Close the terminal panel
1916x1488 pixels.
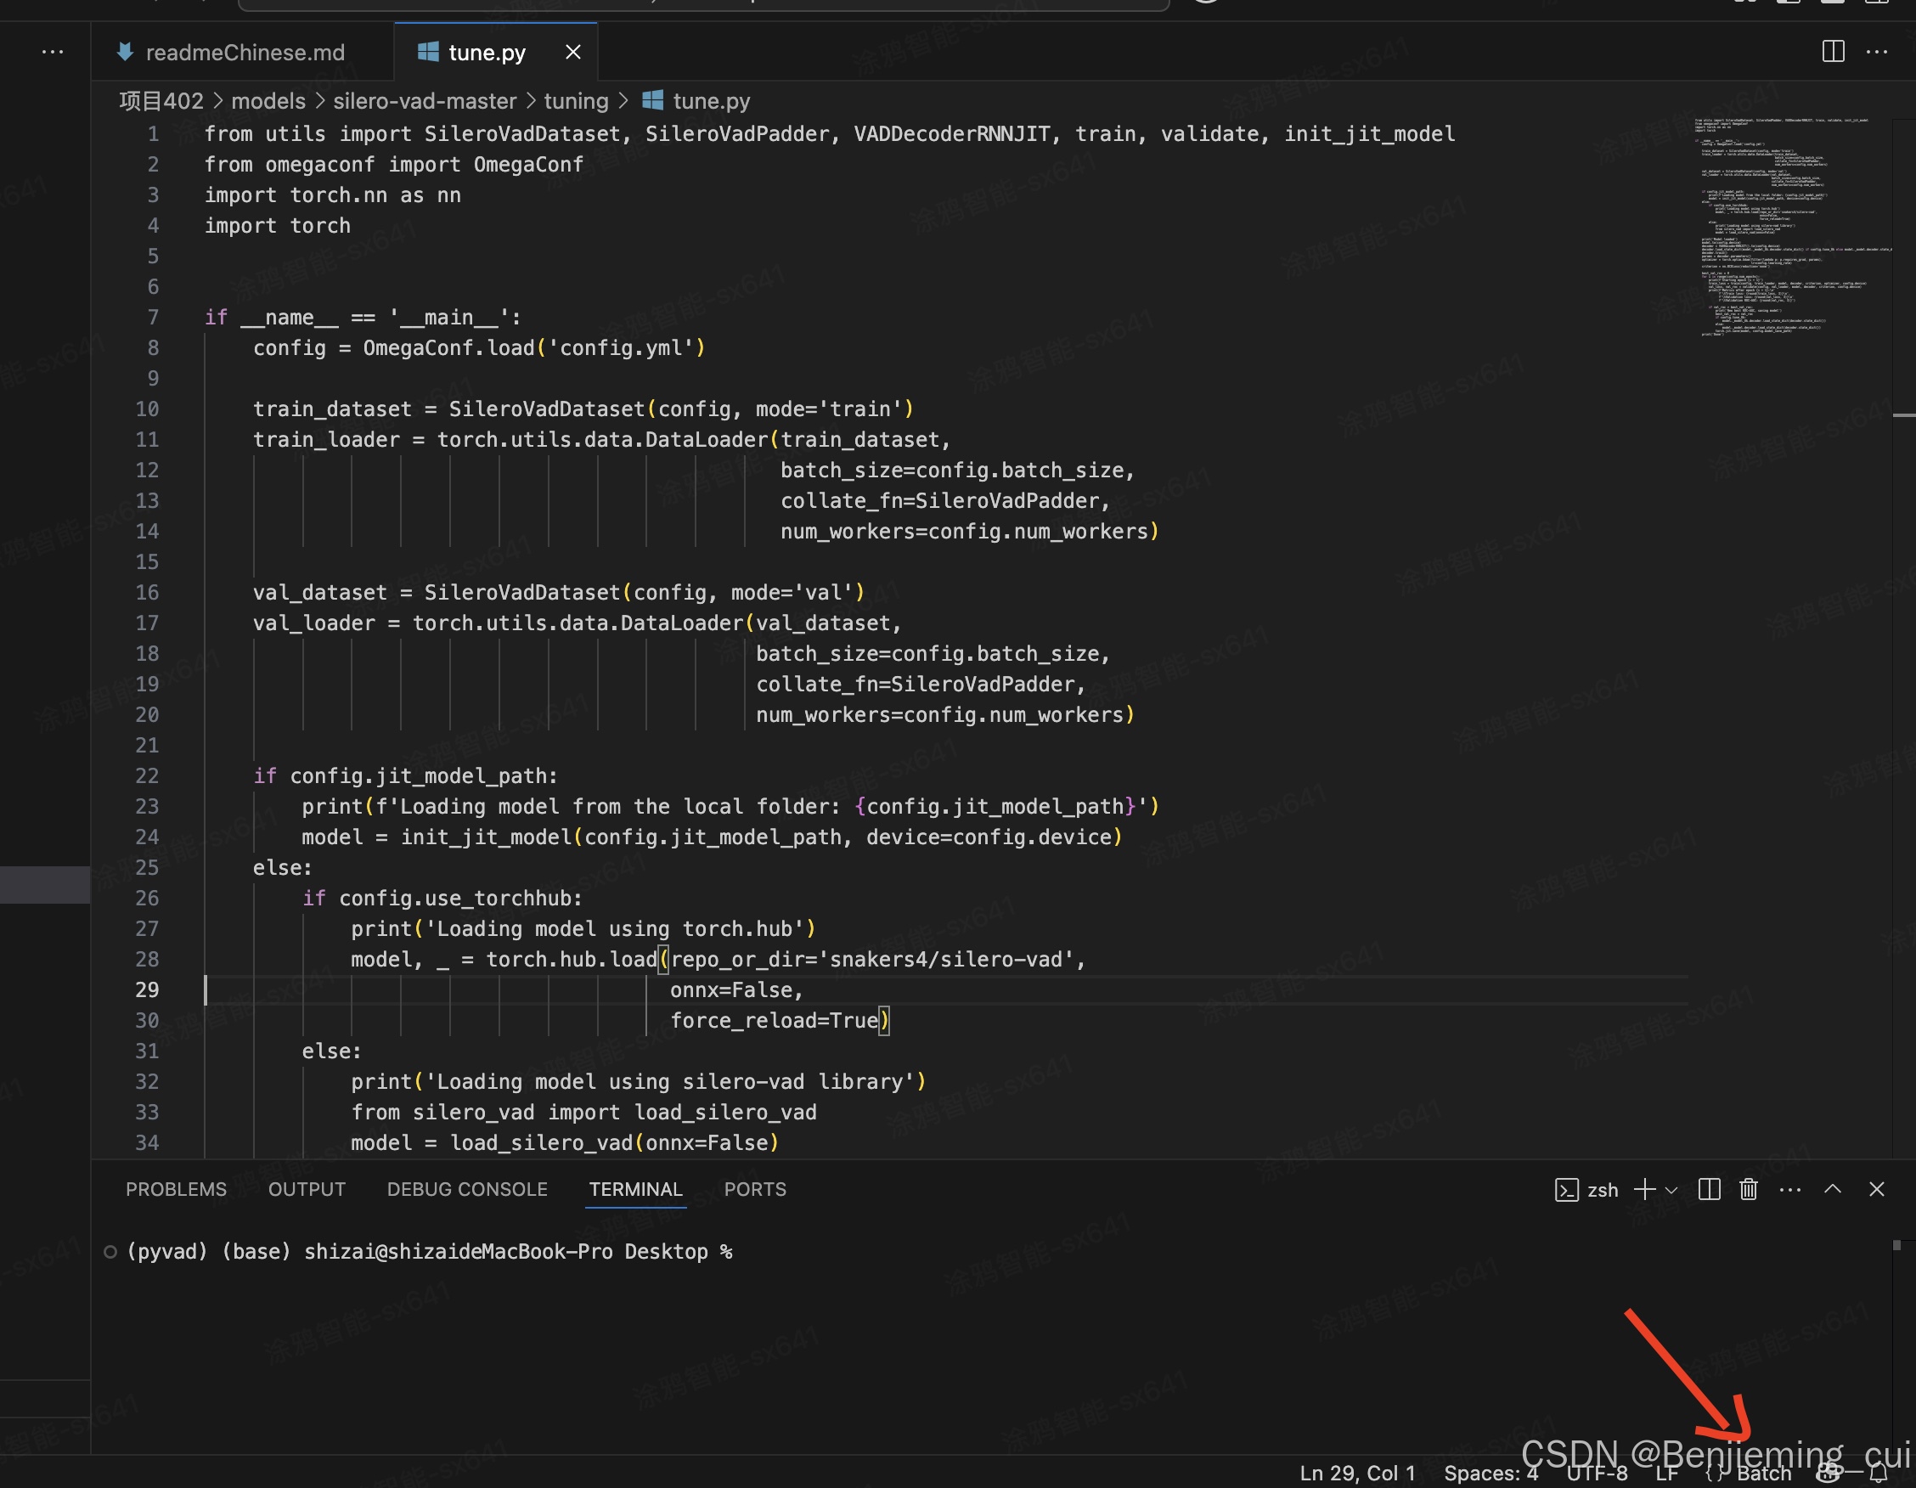point(1877,1189)
